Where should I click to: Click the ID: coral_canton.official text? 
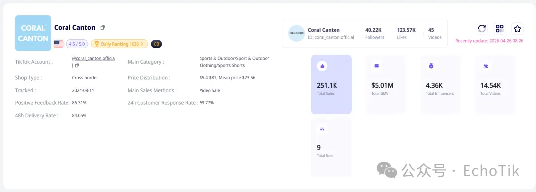(331, 37)
